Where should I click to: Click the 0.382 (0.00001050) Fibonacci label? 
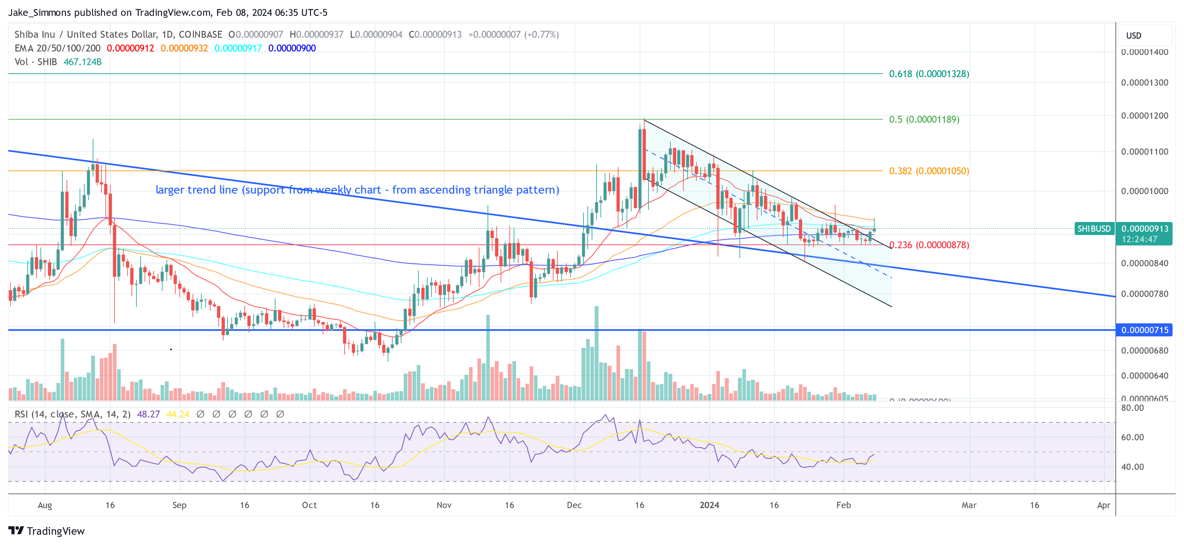pos(929,171)
